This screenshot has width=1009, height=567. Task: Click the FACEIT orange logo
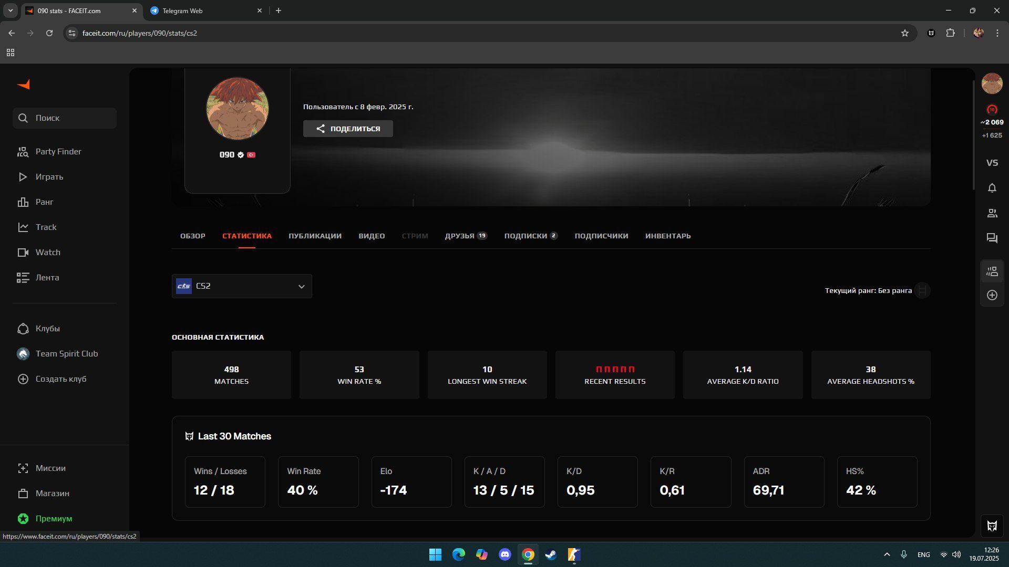[24, 85]
